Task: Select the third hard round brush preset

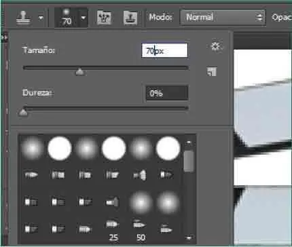Action: coord(168,148)
